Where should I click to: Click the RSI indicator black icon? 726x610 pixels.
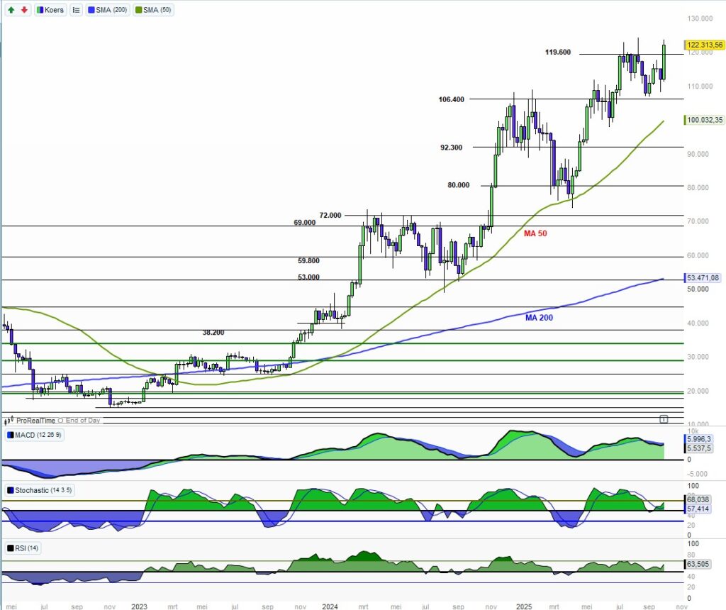tap(10, 548)
